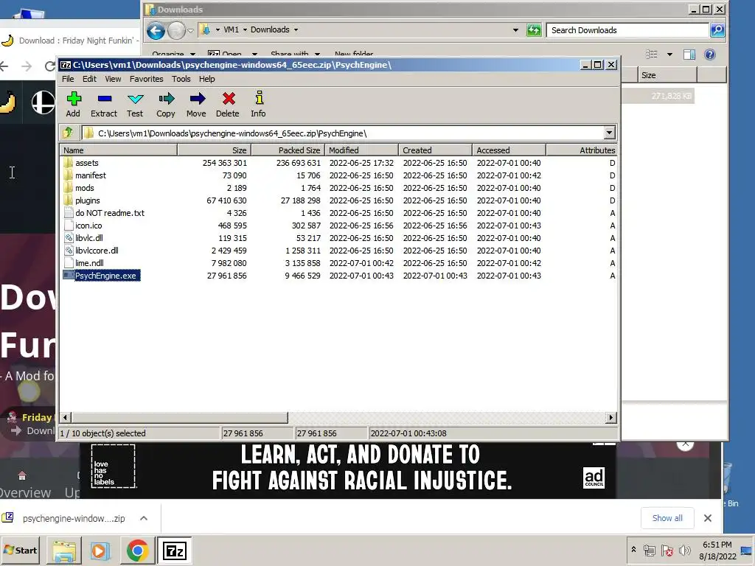Open 7-Zip taskbar button
This screenshot has height=566, width=755.
point(174,551)
